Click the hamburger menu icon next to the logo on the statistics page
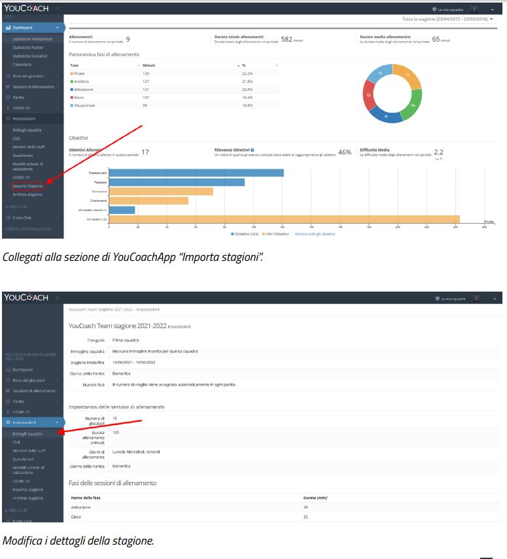507x559 pixels. pyautogui.click(x=58, y=8)
